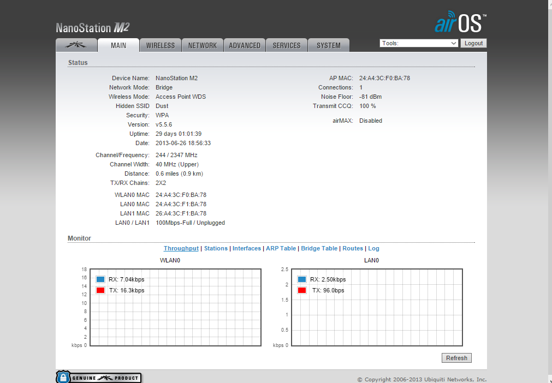Switch to the SYSTEM tab
This screenshot has width=552, height=383.
pyautogui.click(x=329, y=45)
